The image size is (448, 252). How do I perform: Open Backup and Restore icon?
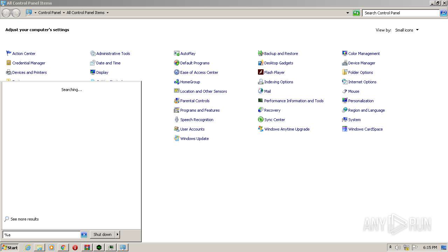click(x=261, y=54)
